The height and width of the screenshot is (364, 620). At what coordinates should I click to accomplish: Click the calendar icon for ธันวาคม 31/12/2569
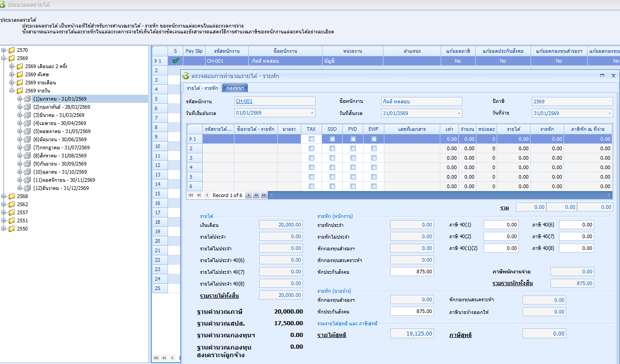tap(27, 188)
